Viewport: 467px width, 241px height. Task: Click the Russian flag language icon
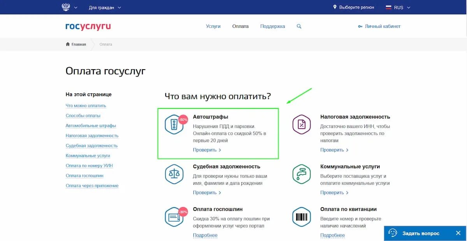pos(388,7)
